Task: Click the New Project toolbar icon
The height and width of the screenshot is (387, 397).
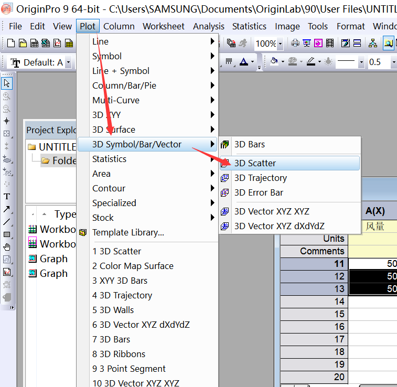Action: click(11, 44)
